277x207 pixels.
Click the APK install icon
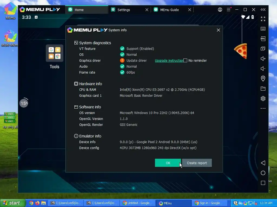(263, 39)
